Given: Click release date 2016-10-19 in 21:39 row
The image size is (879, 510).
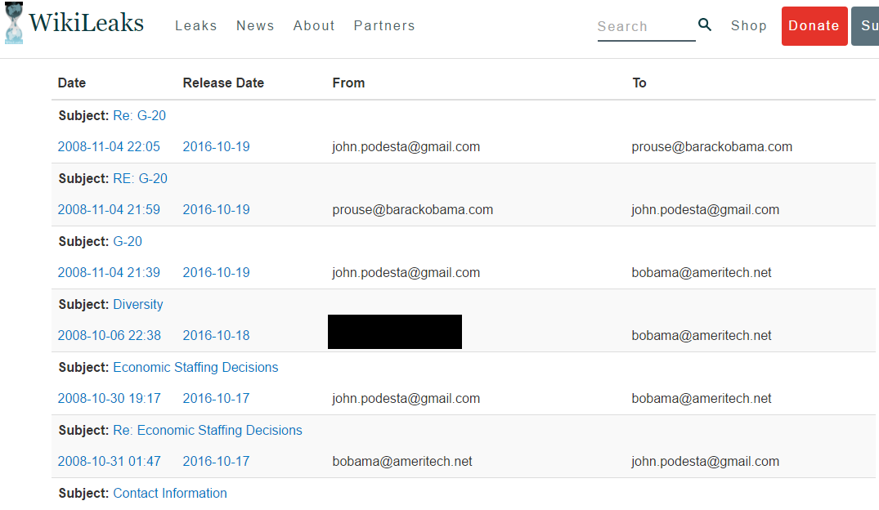Looking at the screenshot, I should [217, 272].
